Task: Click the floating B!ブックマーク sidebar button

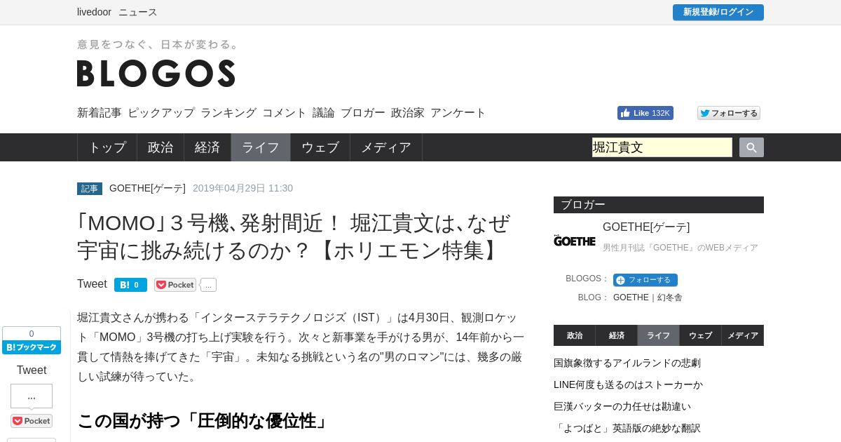Action: (32, 347)
